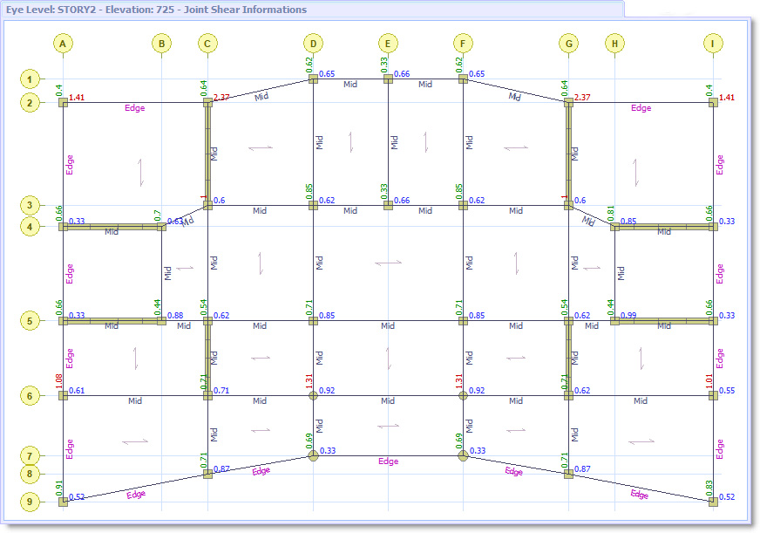Select row bubble 5 on the left edge
The image size is (760, 533).
click(31, 321)
